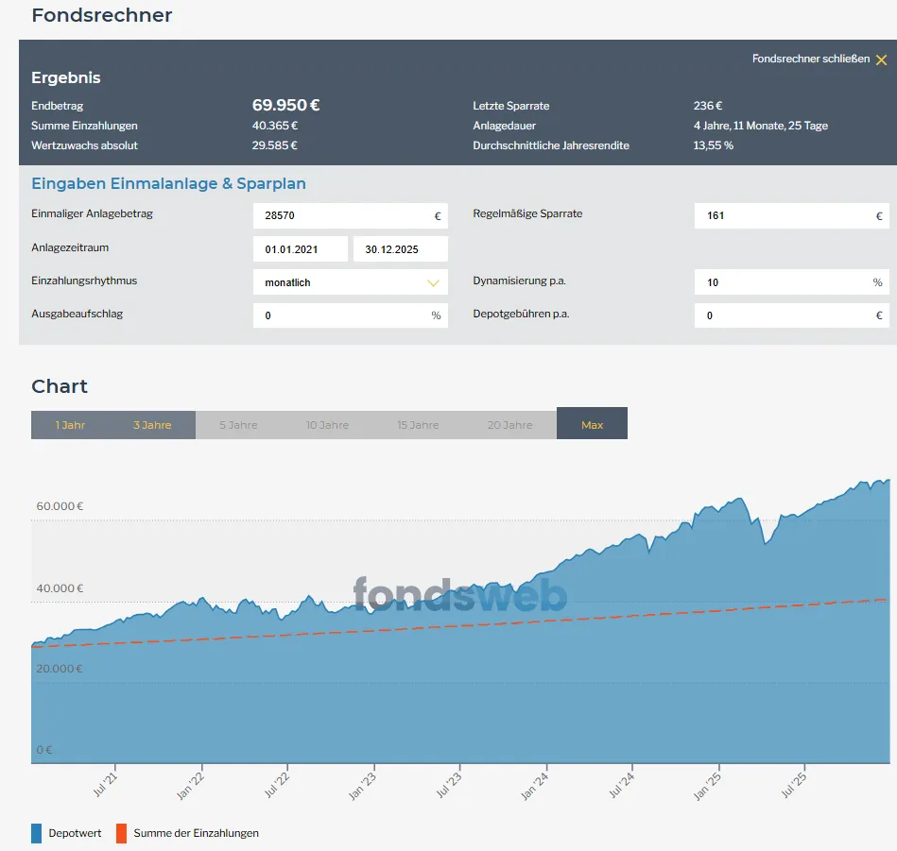Switch chart to 10 Jahre range
Viewport: 897px width, 851px height.
pos(327,425)
